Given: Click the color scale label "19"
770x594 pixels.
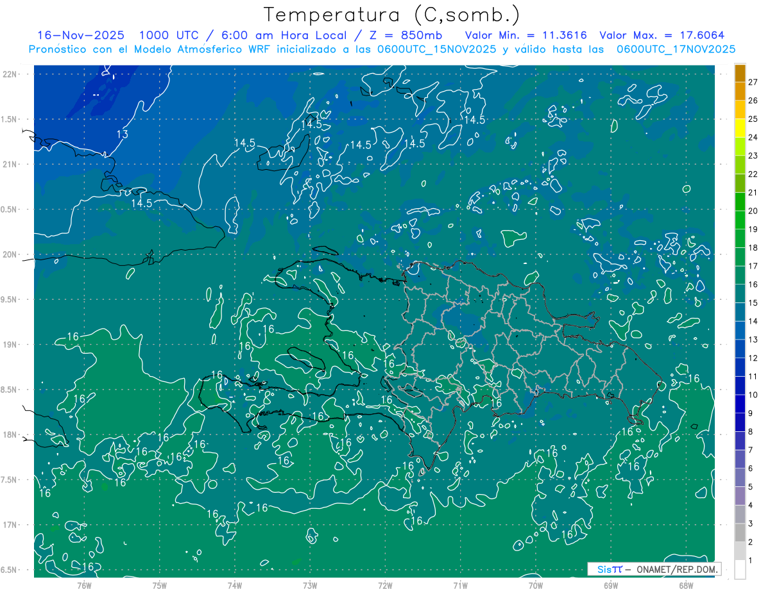Looking at the screenshot, I should 753,229.
